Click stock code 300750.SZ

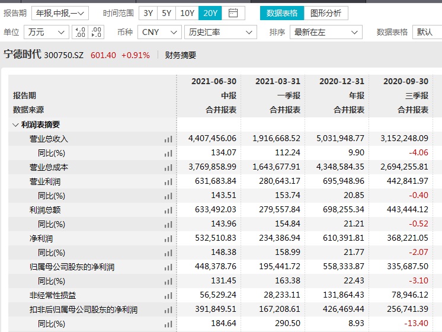pyautogui.click(x=64, y=55)
